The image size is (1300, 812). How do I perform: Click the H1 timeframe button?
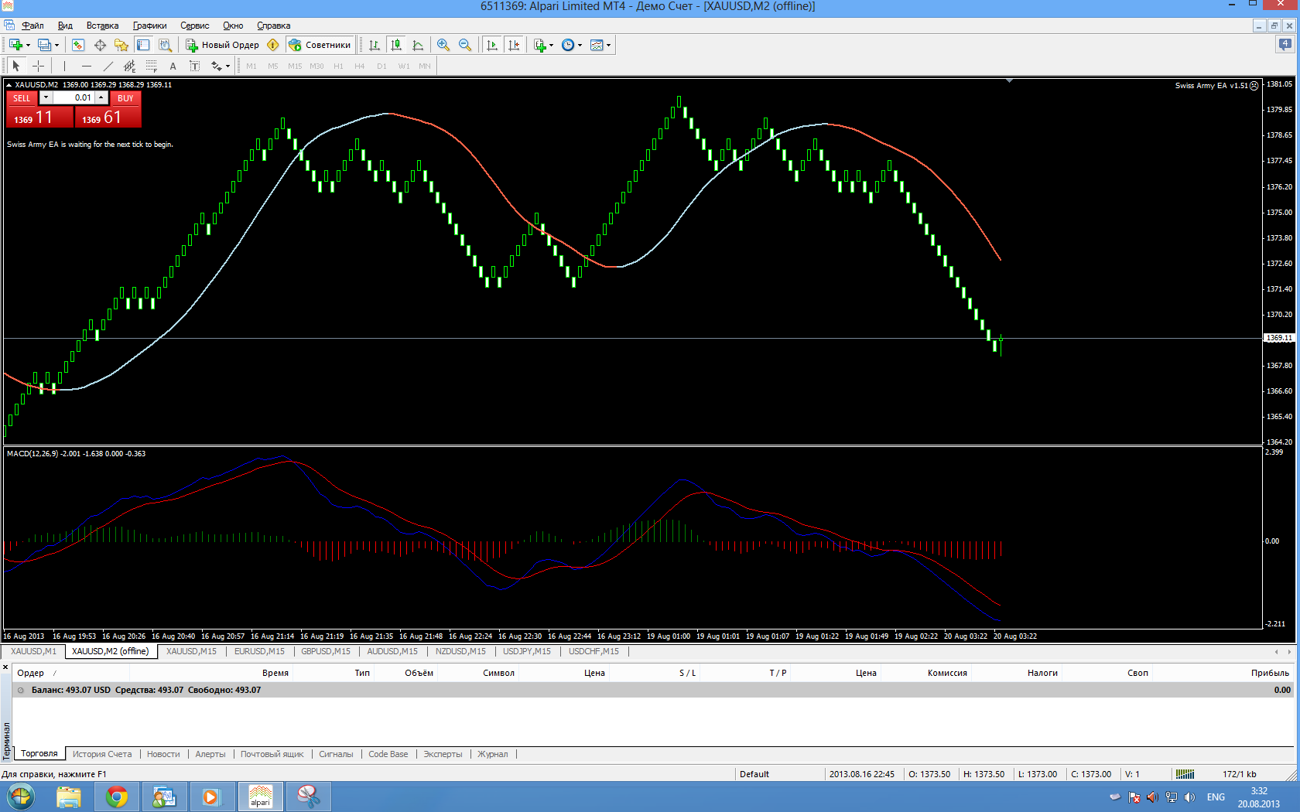pos(338,66)
